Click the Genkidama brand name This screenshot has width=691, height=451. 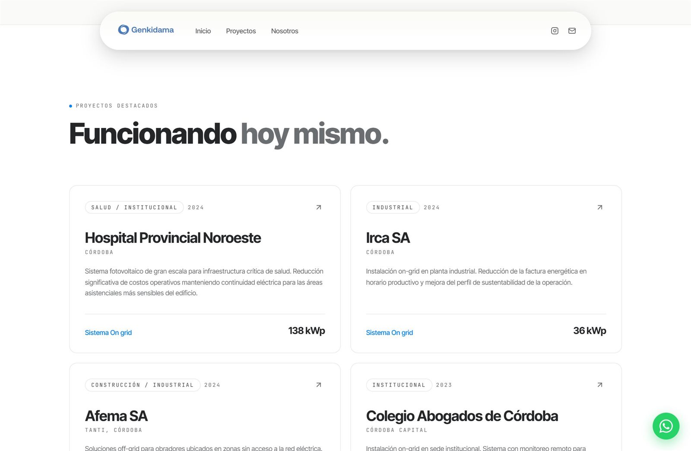tap(152, 30)
